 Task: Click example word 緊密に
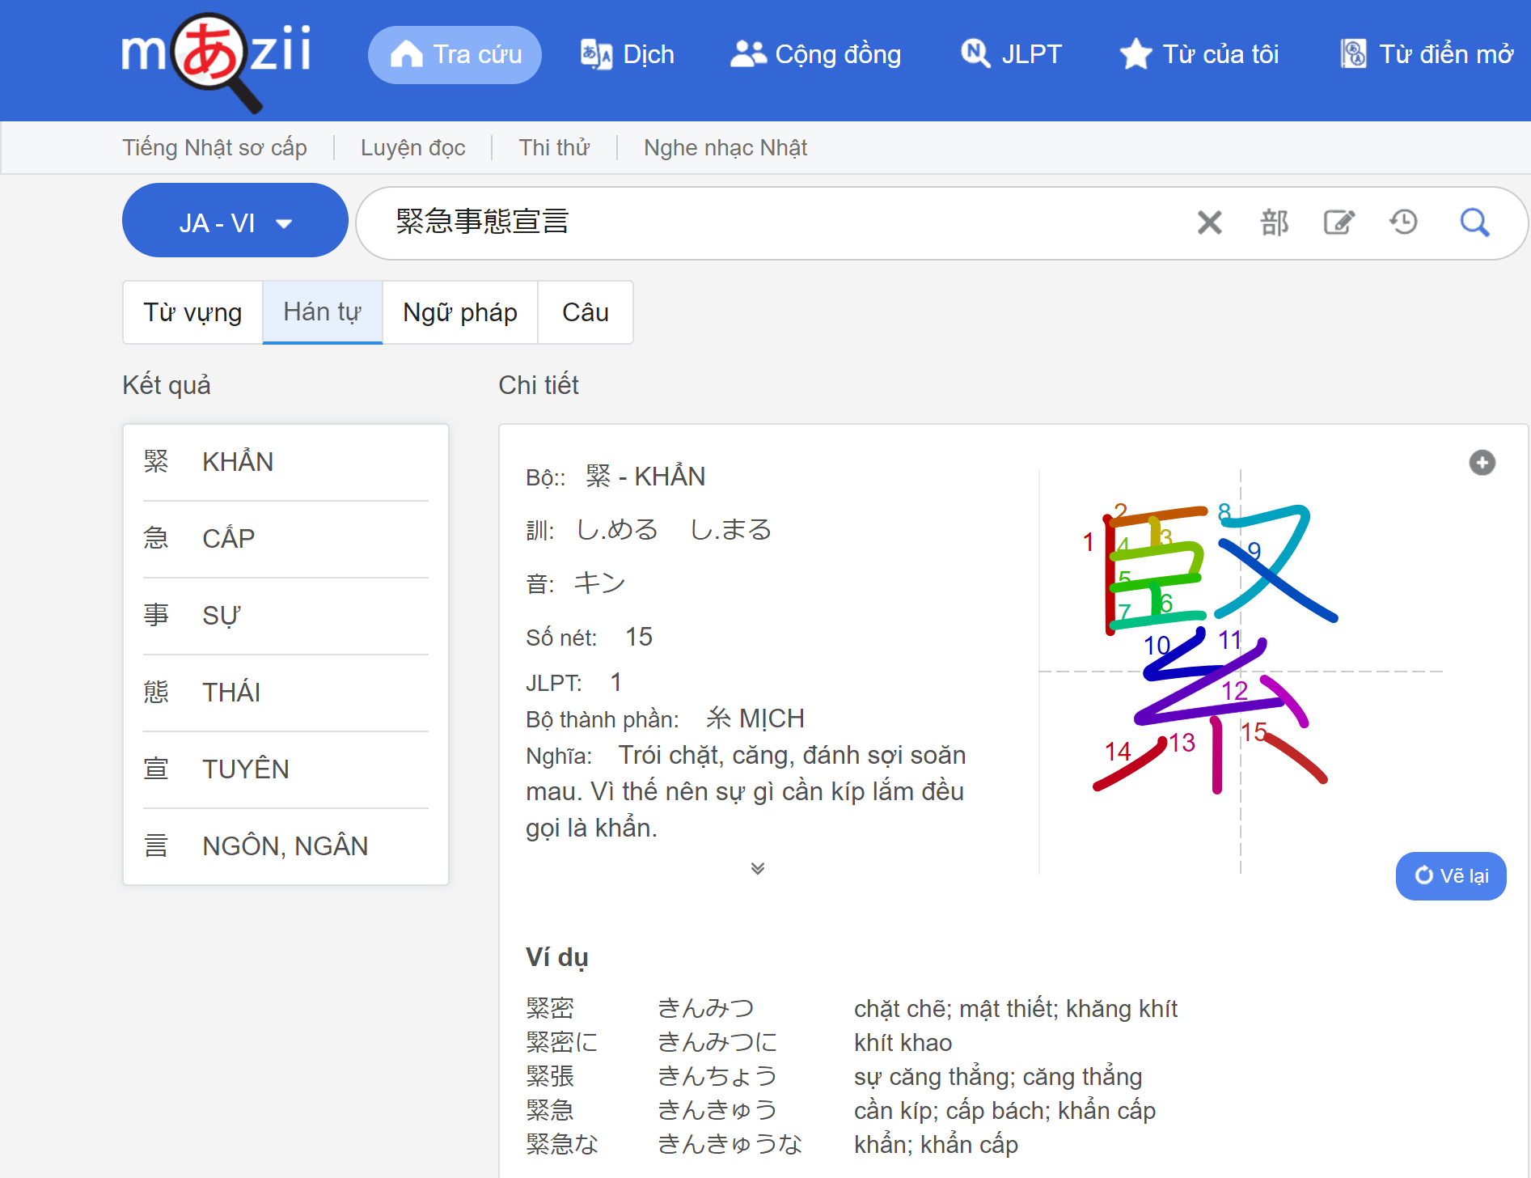562,1042
